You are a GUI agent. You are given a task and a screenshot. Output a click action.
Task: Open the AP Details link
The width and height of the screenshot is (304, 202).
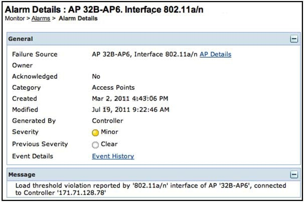[x=215, y=54]
